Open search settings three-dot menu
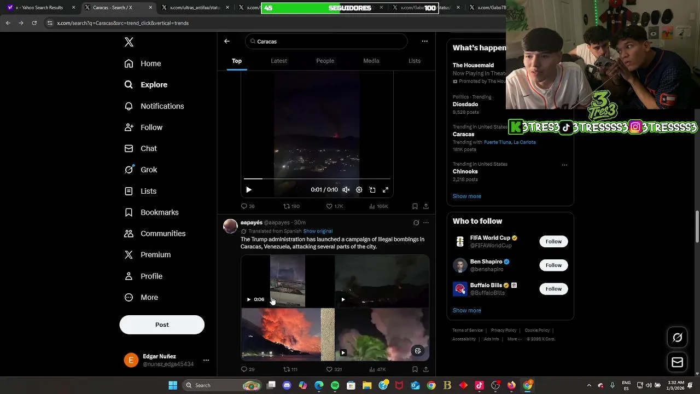 (x=424, y=41)
